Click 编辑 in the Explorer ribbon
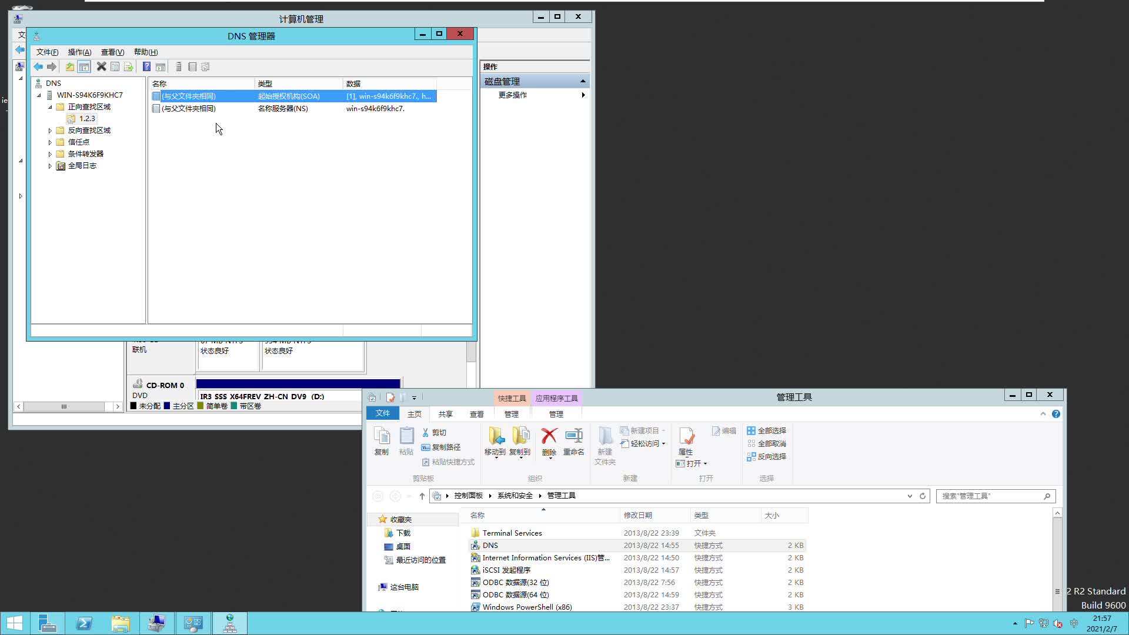The image size is (1129, 635). [x=723, y=430]
